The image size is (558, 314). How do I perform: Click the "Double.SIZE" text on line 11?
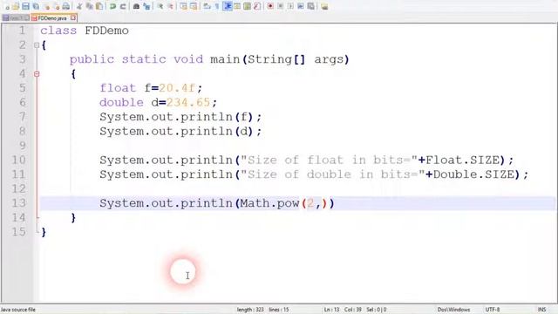473,174
